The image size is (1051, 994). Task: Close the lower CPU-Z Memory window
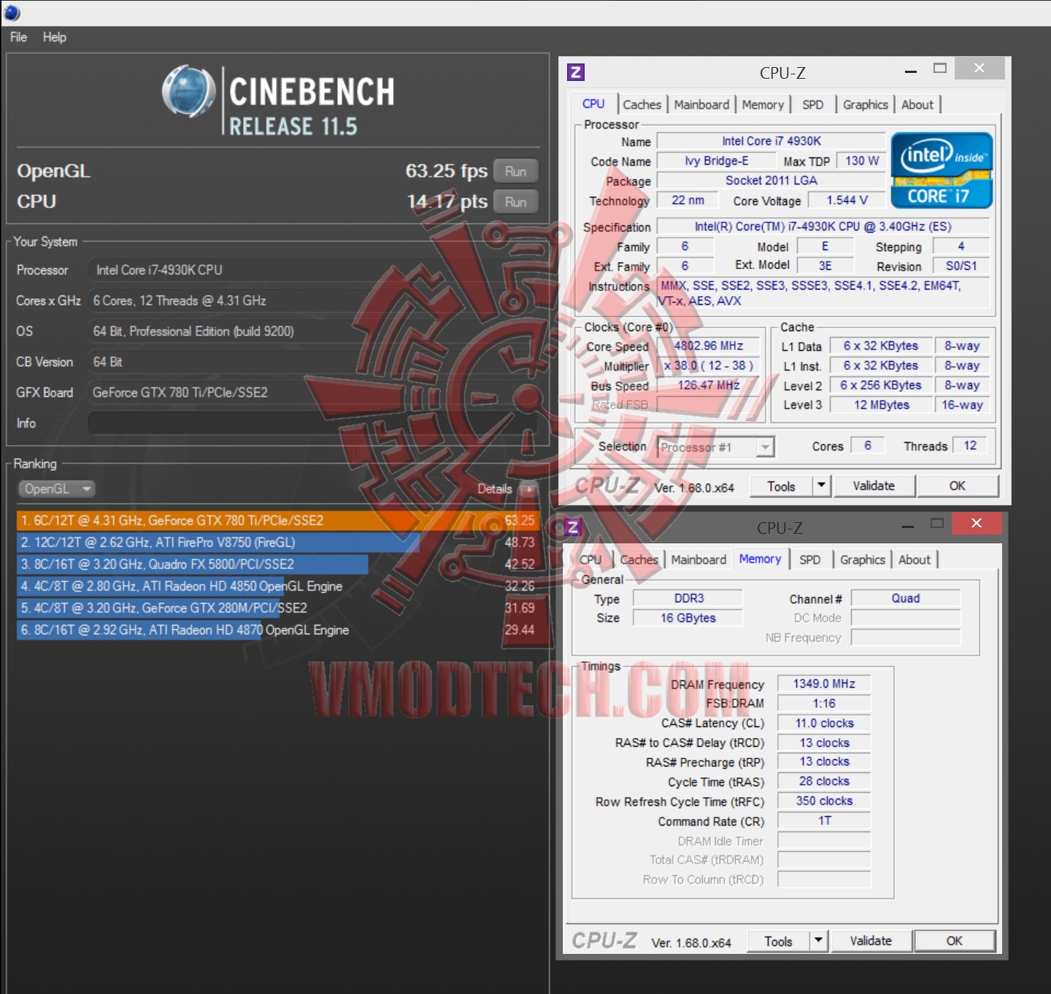(x=977, y=523)
